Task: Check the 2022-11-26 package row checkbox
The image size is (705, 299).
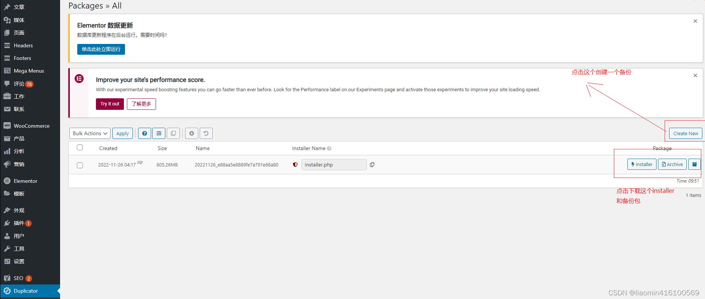Action: (80, 165)
